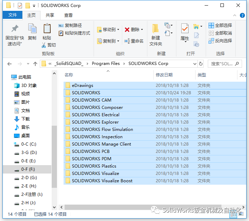The height and width of the screenshot is (221, 249).
Task: Select the SOLIDWORKS Composer folder
Action: pos(155,108)
